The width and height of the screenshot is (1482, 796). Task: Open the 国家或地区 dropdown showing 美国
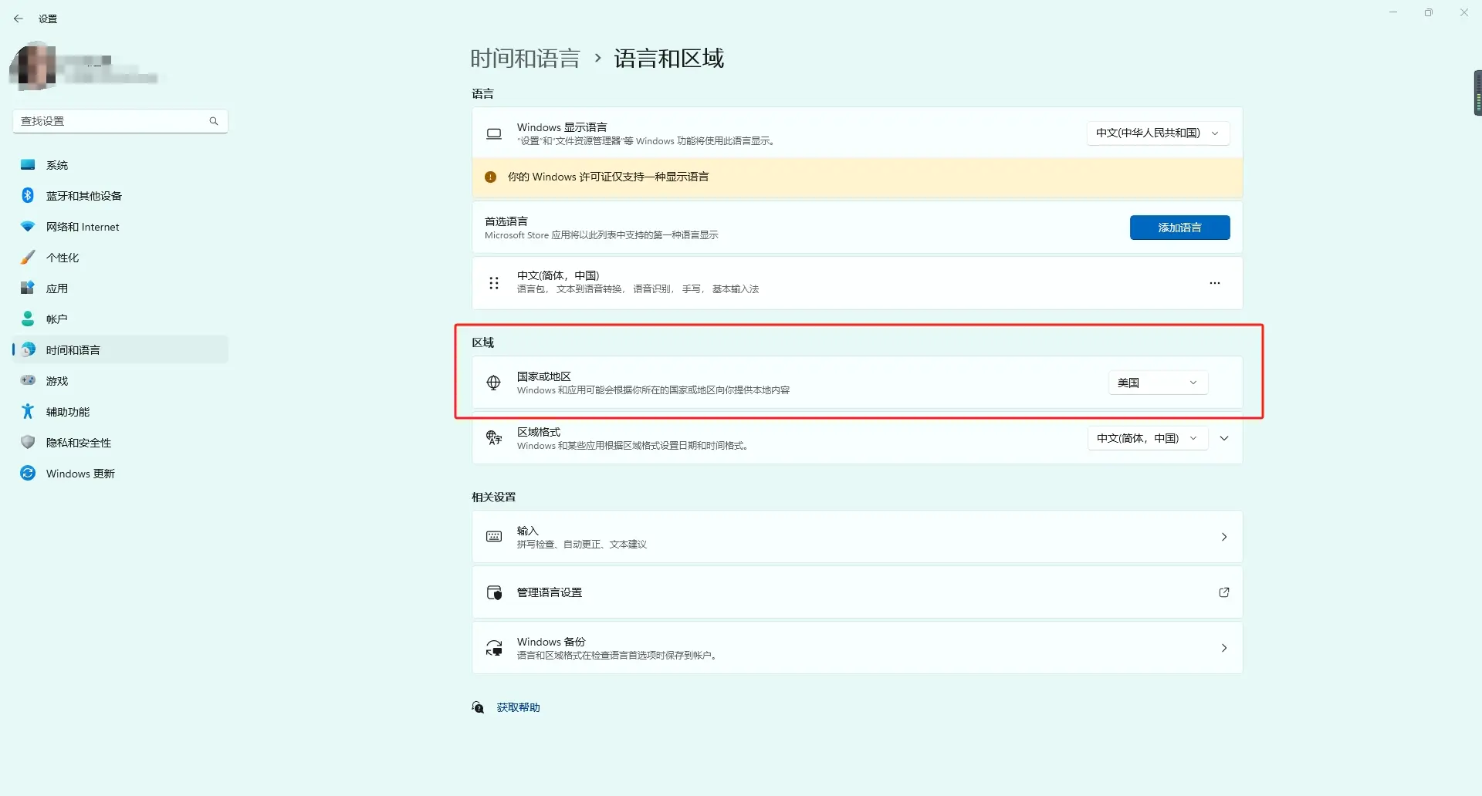point(1158,382)
